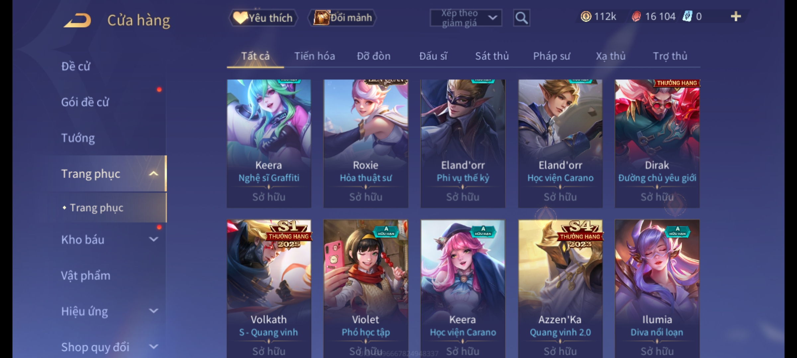Tap the back arrow icon
Screen dimensions: 797x358
(x=78, y=20)
